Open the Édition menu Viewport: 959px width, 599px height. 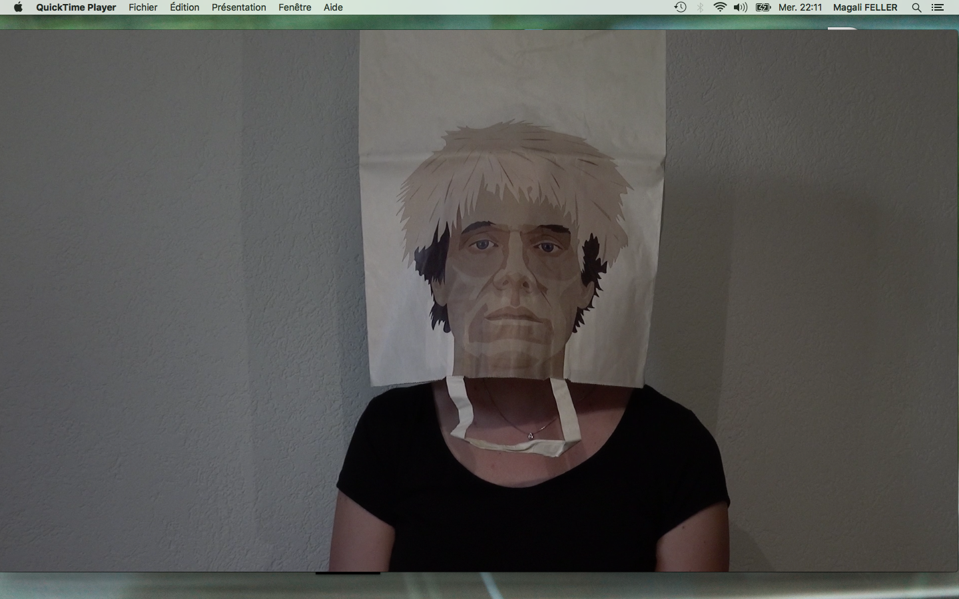click(x=184, y=7)
